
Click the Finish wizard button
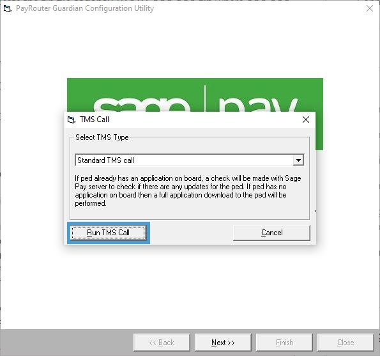click(284, 343)
